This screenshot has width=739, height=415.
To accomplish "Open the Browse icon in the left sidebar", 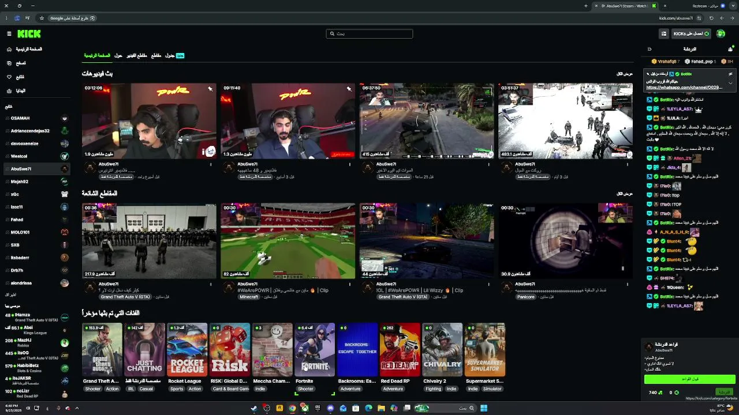I will coord(9,63).
